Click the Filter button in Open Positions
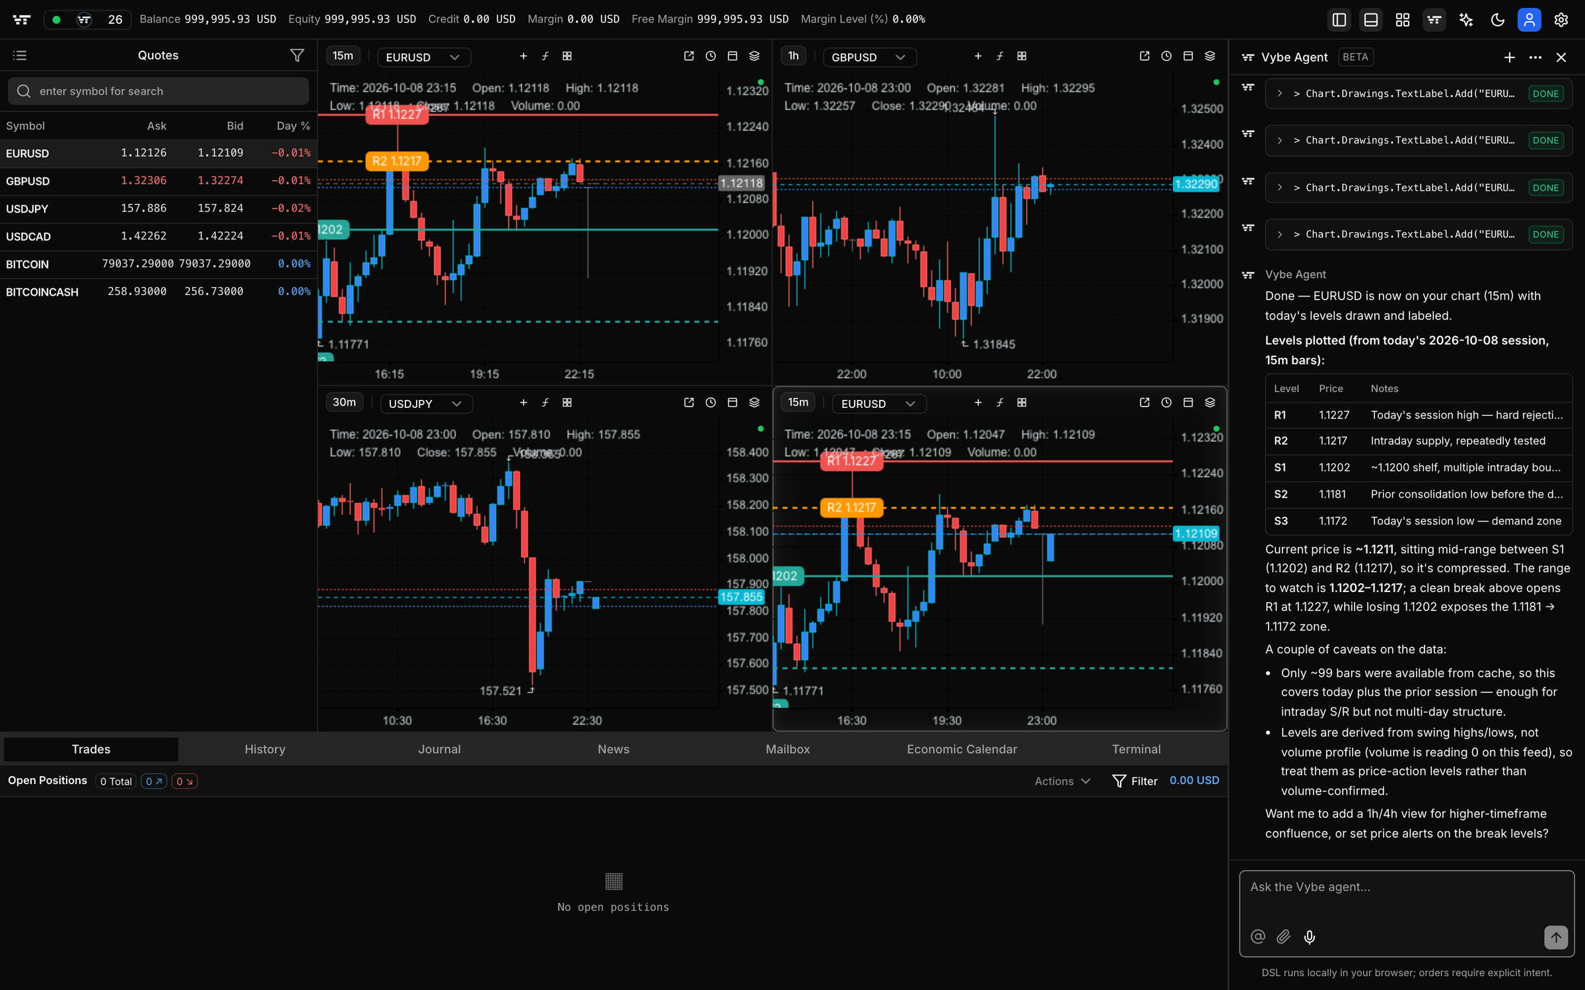 (x=1135, y=781)
